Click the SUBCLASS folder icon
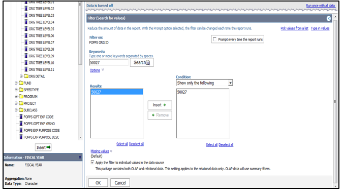Viewport: 344px width, 194px height. (x=21, y=110)
